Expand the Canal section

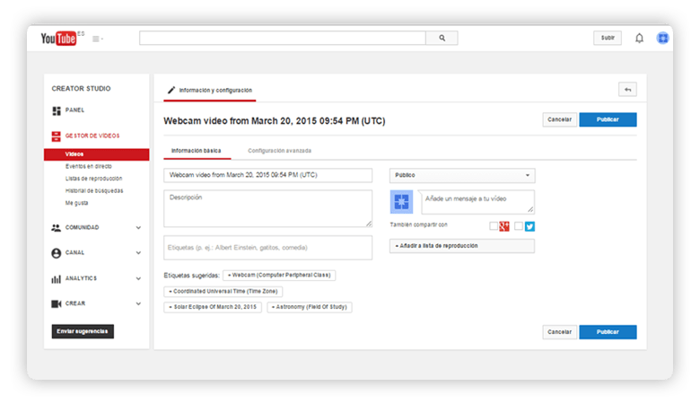[x=138, y=252]
